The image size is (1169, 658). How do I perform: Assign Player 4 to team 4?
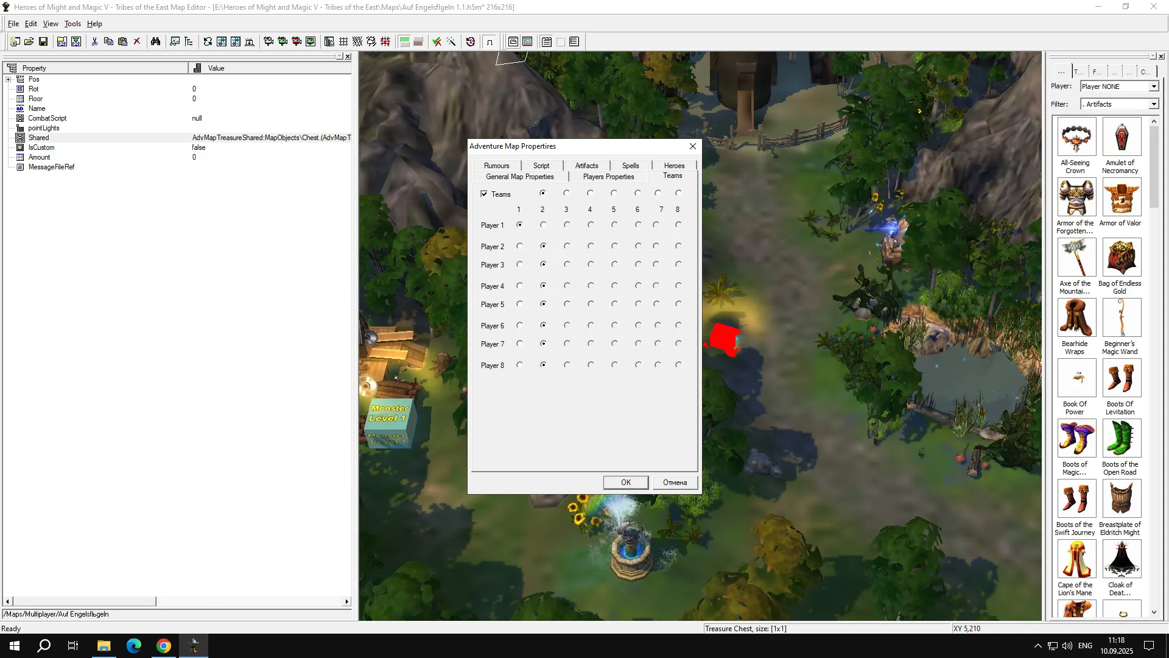(x=591, y=286)
